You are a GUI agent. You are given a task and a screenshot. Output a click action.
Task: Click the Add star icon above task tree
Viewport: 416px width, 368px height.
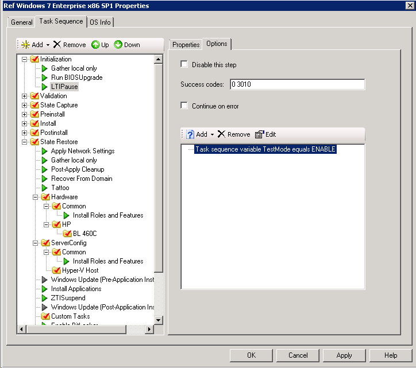[x=25, y=45]
